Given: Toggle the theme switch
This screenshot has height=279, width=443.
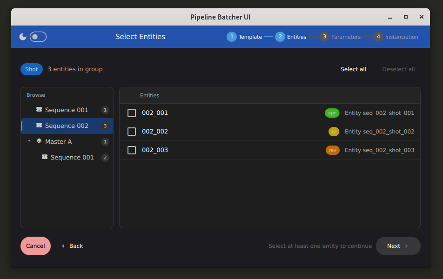Looking at the screenshot, I should 38,37.
